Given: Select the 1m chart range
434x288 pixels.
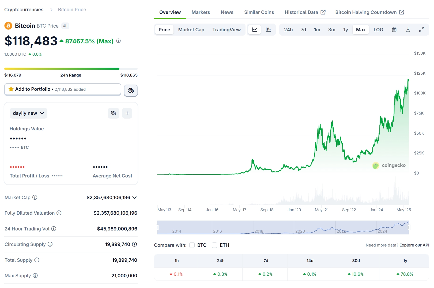Looking at the screenshot, I should (x=317, y=30).
